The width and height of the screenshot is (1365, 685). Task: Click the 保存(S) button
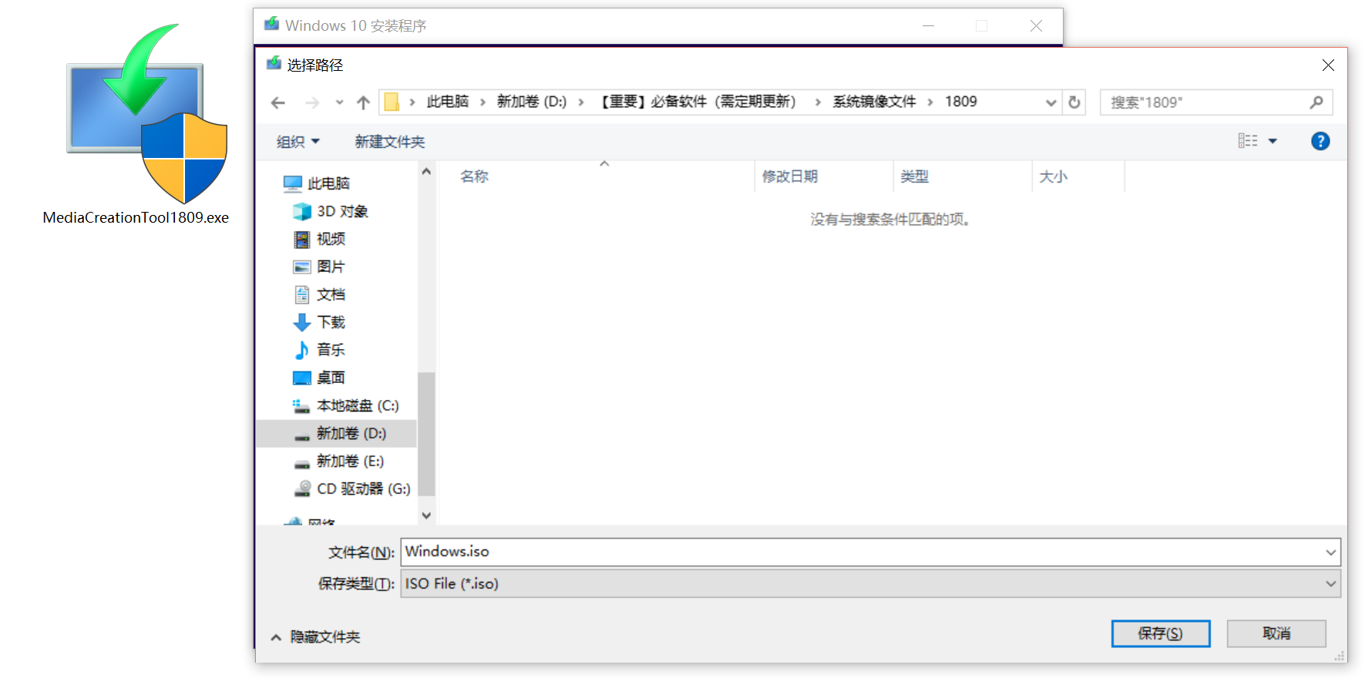pyautogui.click(x=1161, y=633)
